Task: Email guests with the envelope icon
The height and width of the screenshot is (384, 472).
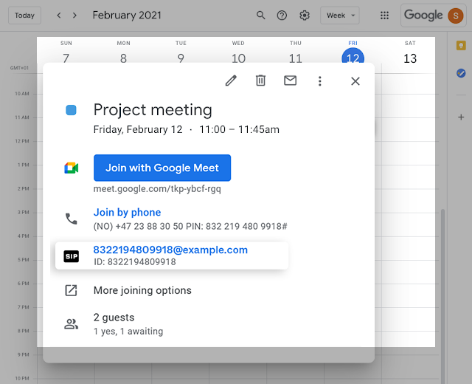Action: (290, 80)
